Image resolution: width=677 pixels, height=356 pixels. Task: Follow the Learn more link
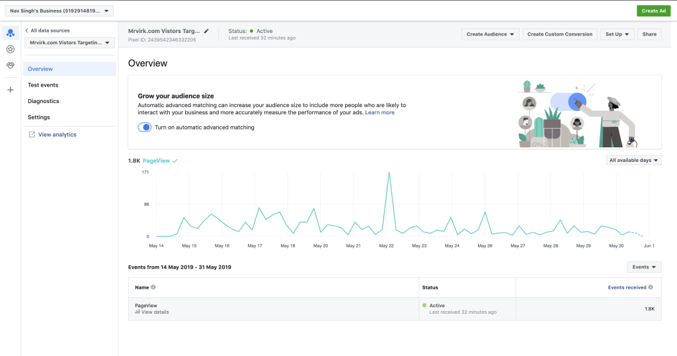(379, 113)
